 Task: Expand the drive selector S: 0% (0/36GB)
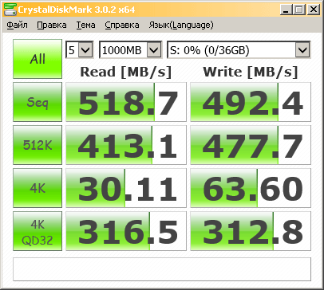coord(239,49)
